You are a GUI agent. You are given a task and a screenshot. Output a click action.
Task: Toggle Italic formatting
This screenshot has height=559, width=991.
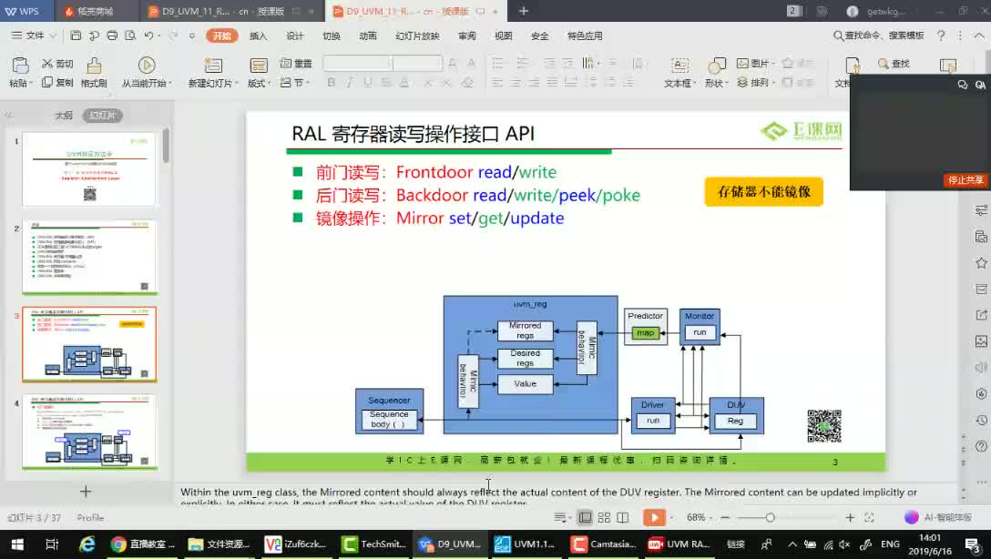tap(350, 82)
